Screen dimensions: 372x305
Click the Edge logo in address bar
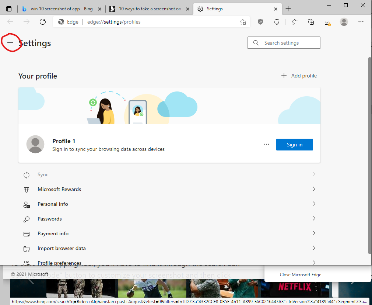click(61, 22)
